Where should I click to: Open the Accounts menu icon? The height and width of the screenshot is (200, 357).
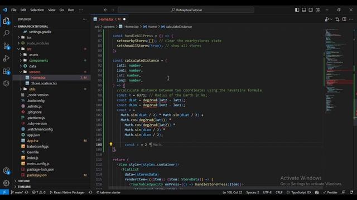[x=6, y=171]
